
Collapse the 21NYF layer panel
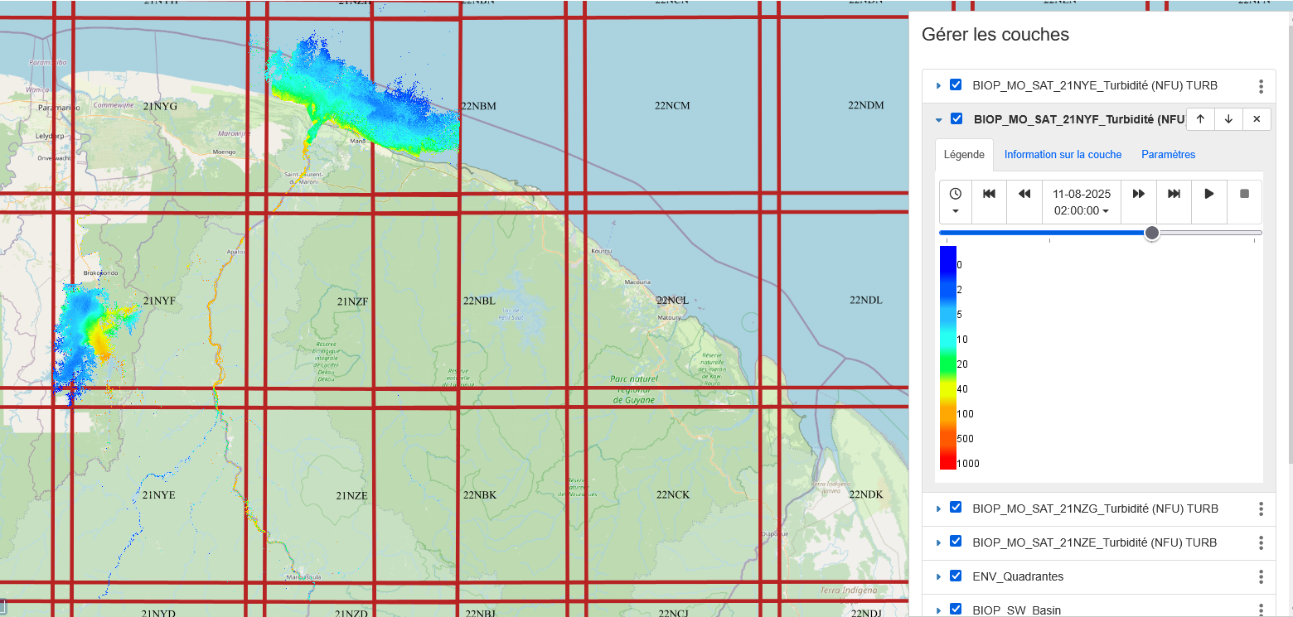[938, 120]
